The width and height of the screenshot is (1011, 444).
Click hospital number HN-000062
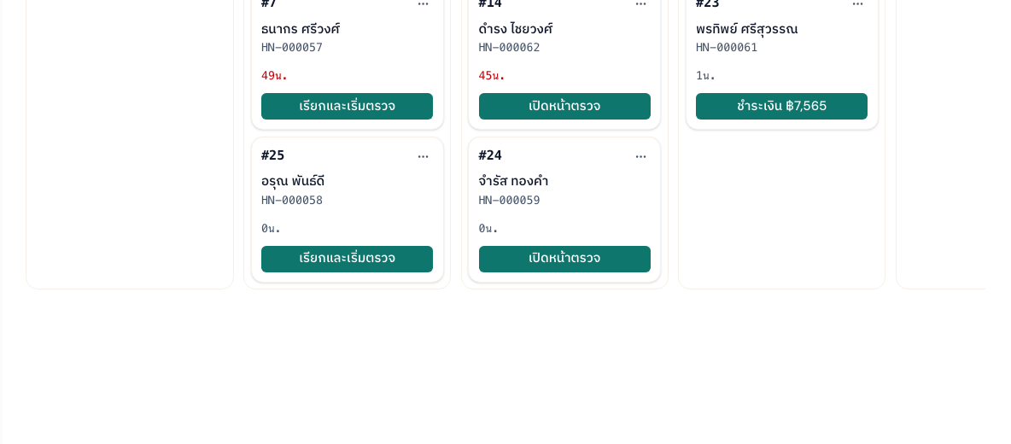click(510, 48)
